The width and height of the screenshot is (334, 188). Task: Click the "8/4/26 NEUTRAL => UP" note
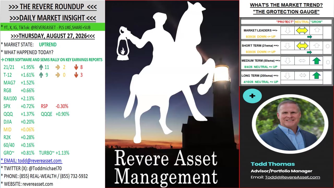(x=261, y=67)
